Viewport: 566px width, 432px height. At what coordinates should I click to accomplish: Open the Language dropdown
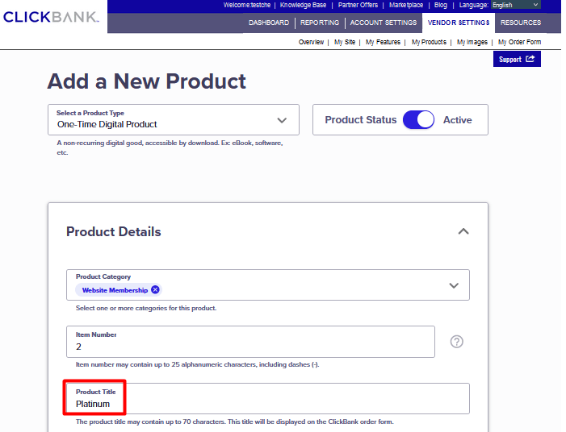(515, 5)
